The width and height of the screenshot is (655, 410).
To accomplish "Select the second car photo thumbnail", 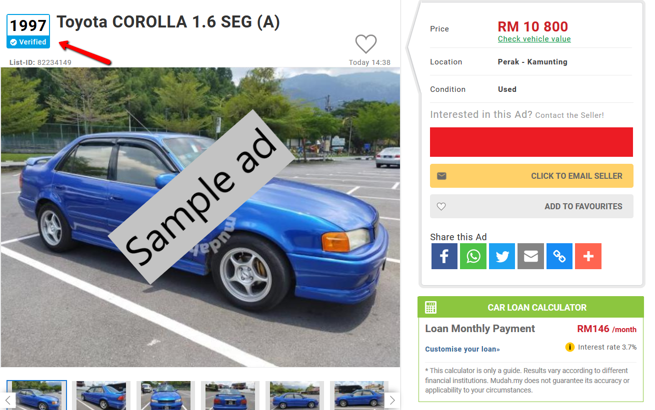I will click(x=101, y=396).
